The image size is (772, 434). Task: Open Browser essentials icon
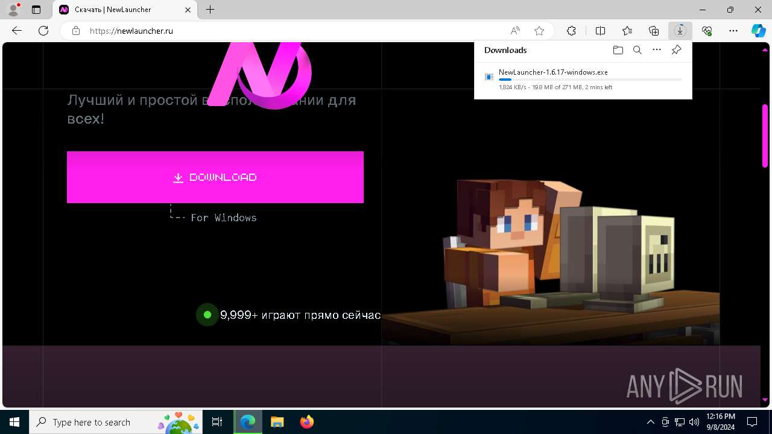(x=707, y=31)
